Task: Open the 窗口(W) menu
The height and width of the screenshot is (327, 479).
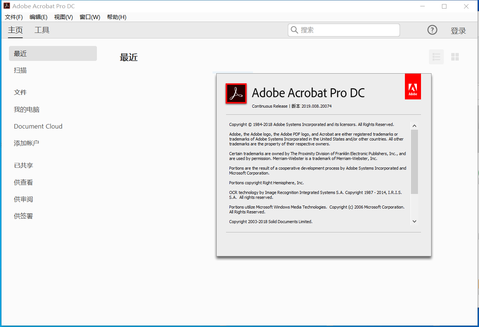Action: click(90, 17)
